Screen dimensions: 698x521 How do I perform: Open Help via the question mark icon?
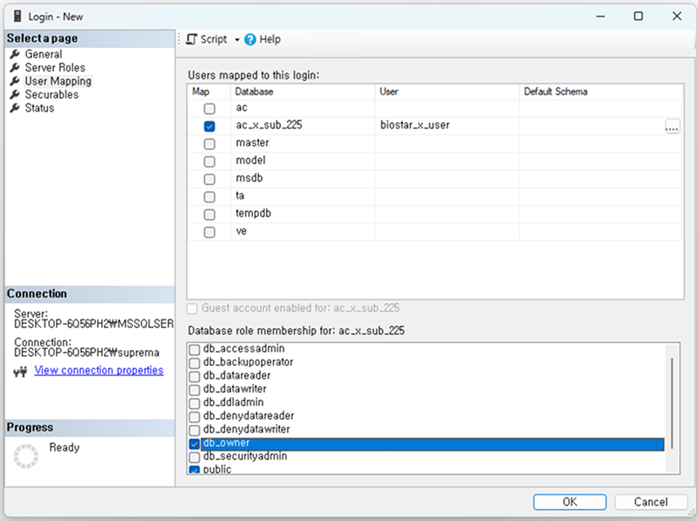[x=250, y=39]
